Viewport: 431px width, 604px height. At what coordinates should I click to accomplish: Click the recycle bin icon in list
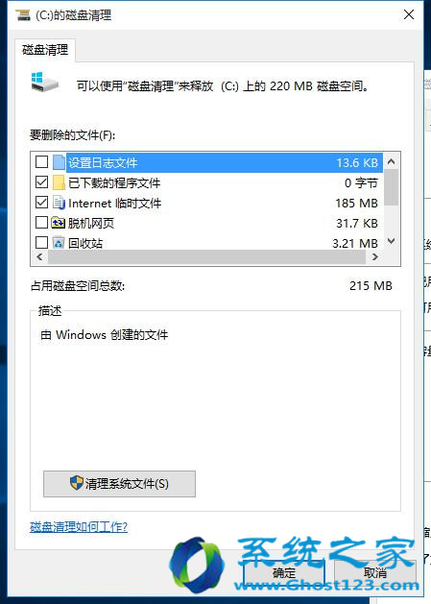point(59,243)
